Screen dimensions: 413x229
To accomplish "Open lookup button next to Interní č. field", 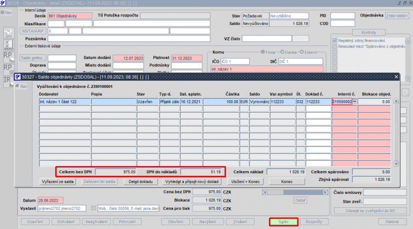I will click(x=355, y=102).
